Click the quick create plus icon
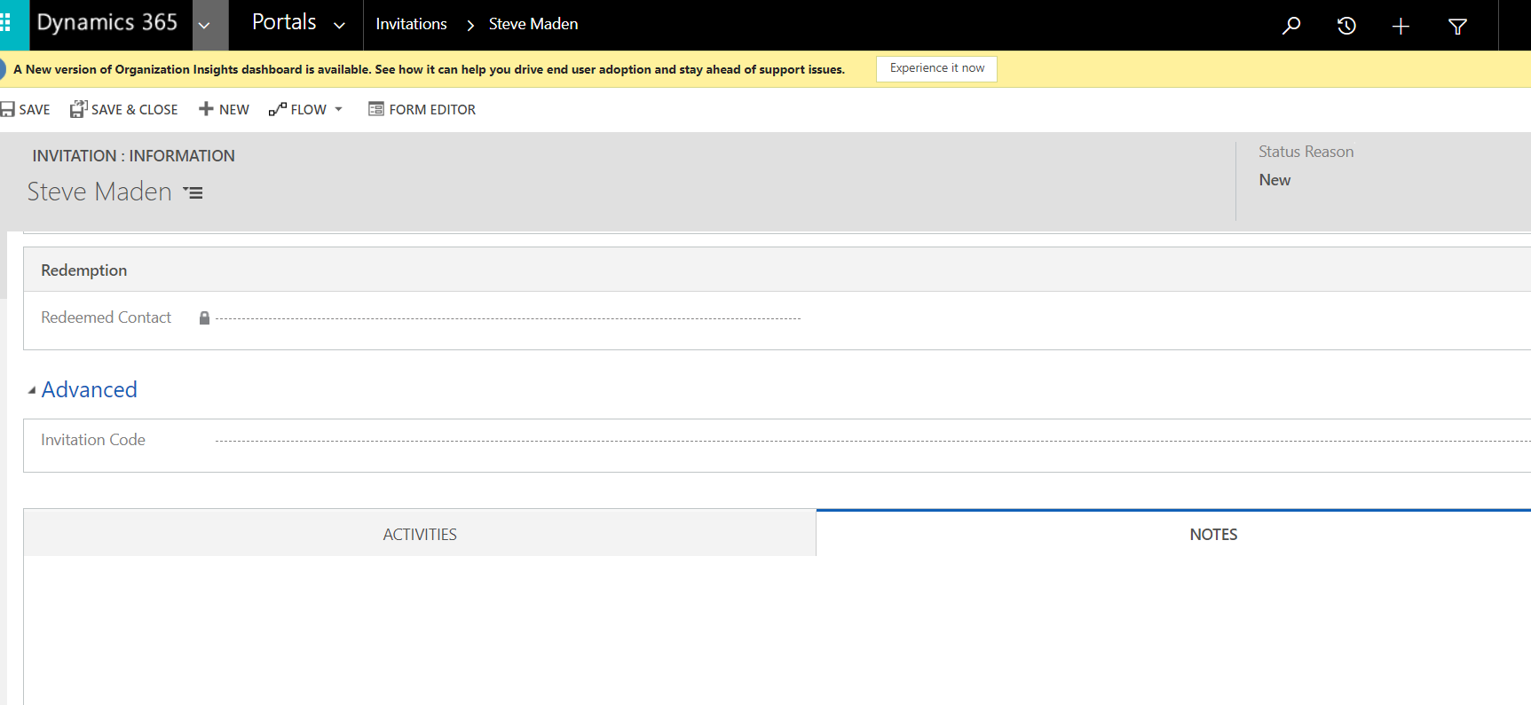The height and width of the screenshot is (705, 1531). pyautogui.click(x=1401, y=27)
